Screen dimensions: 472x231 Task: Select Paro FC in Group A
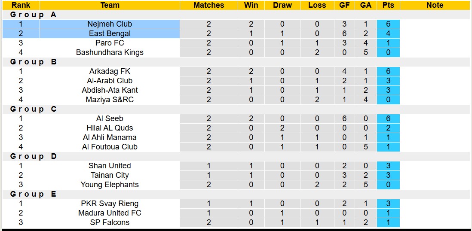110,43
